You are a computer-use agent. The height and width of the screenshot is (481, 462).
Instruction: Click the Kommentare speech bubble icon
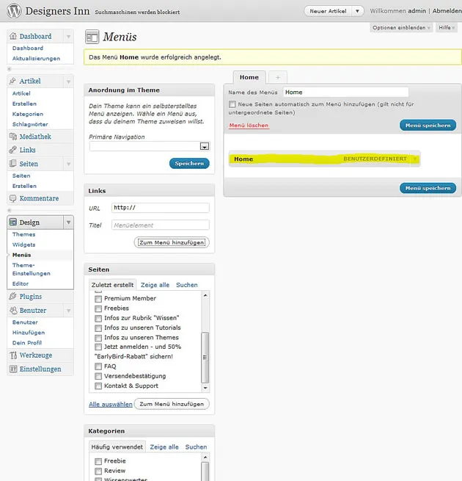pos(13,198)
